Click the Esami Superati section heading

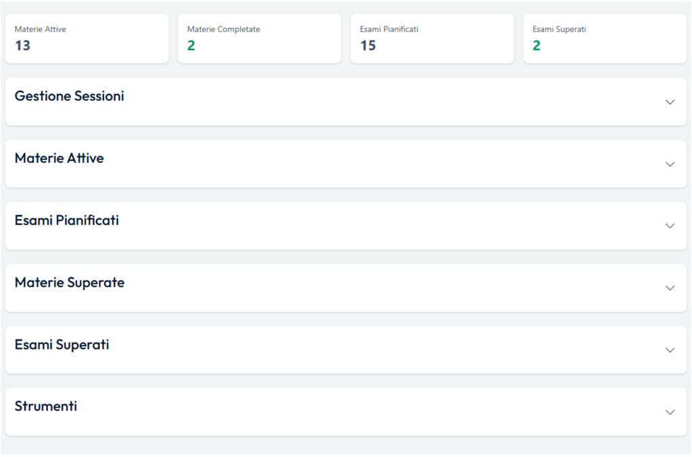pyautogui.click(x=61, y=345)
